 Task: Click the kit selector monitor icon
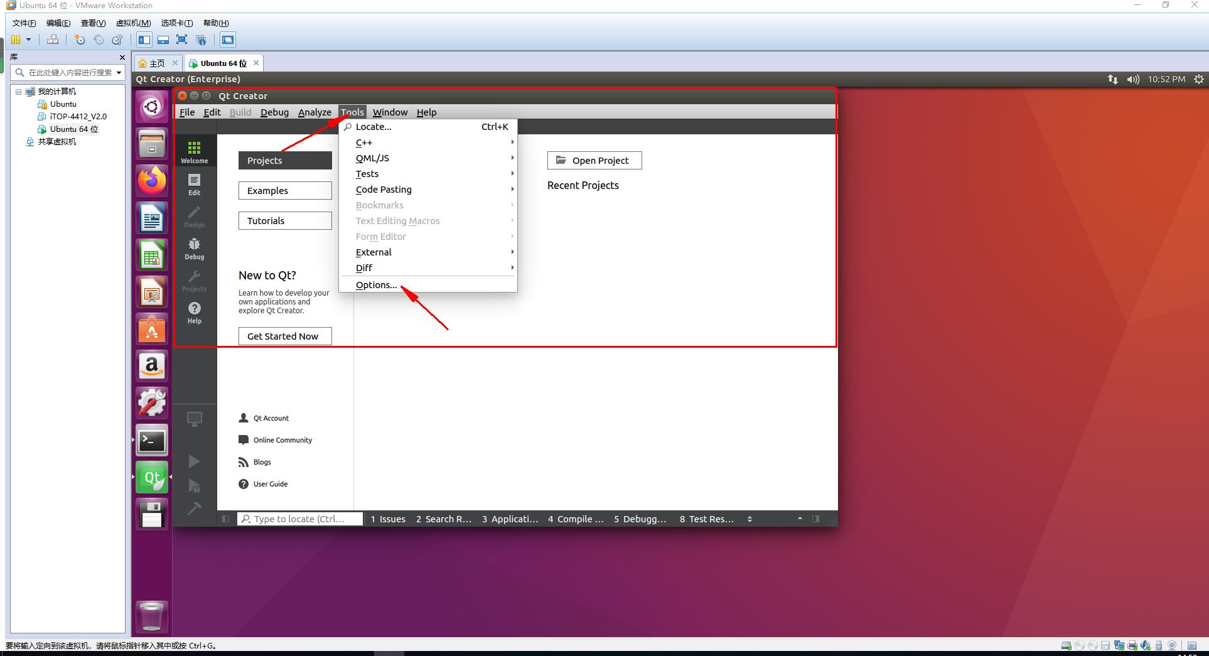(194, 419)
